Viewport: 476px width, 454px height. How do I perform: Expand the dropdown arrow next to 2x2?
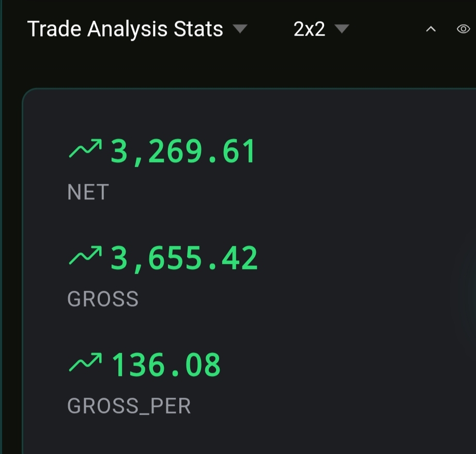(342, 28)
